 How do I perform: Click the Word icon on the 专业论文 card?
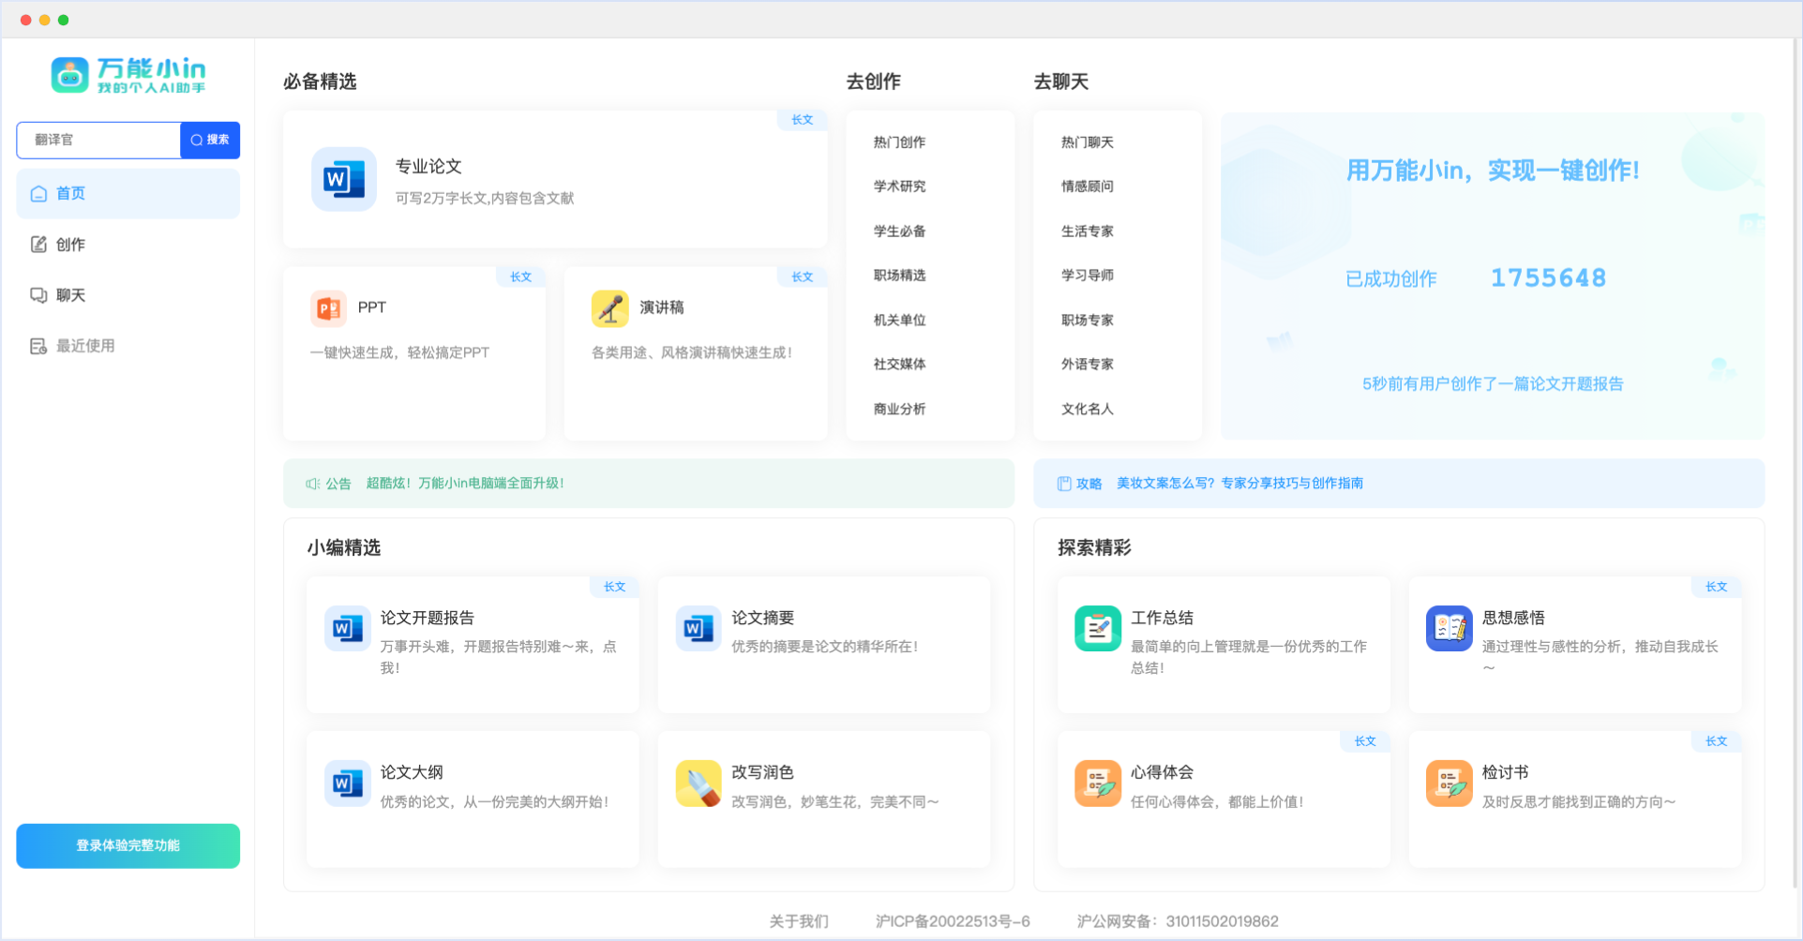coord(343,178)
